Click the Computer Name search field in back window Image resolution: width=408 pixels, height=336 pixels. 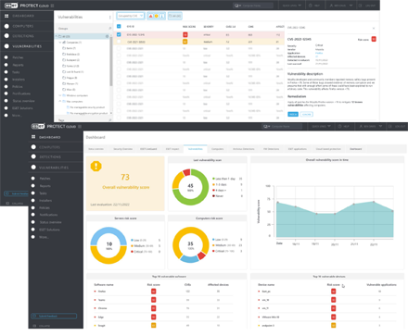253,6
